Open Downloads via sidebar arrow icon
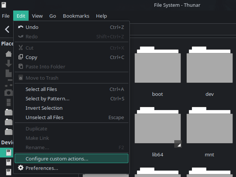 pos(9,63)
